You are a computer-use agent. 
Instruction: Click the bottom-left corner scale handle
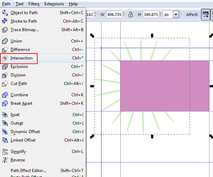click(92, 136)
